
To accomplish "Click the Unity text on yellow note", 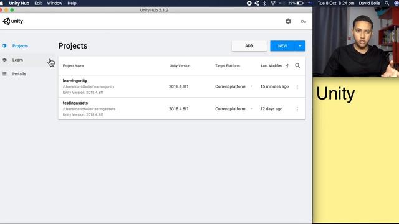I will coord(335,94).
